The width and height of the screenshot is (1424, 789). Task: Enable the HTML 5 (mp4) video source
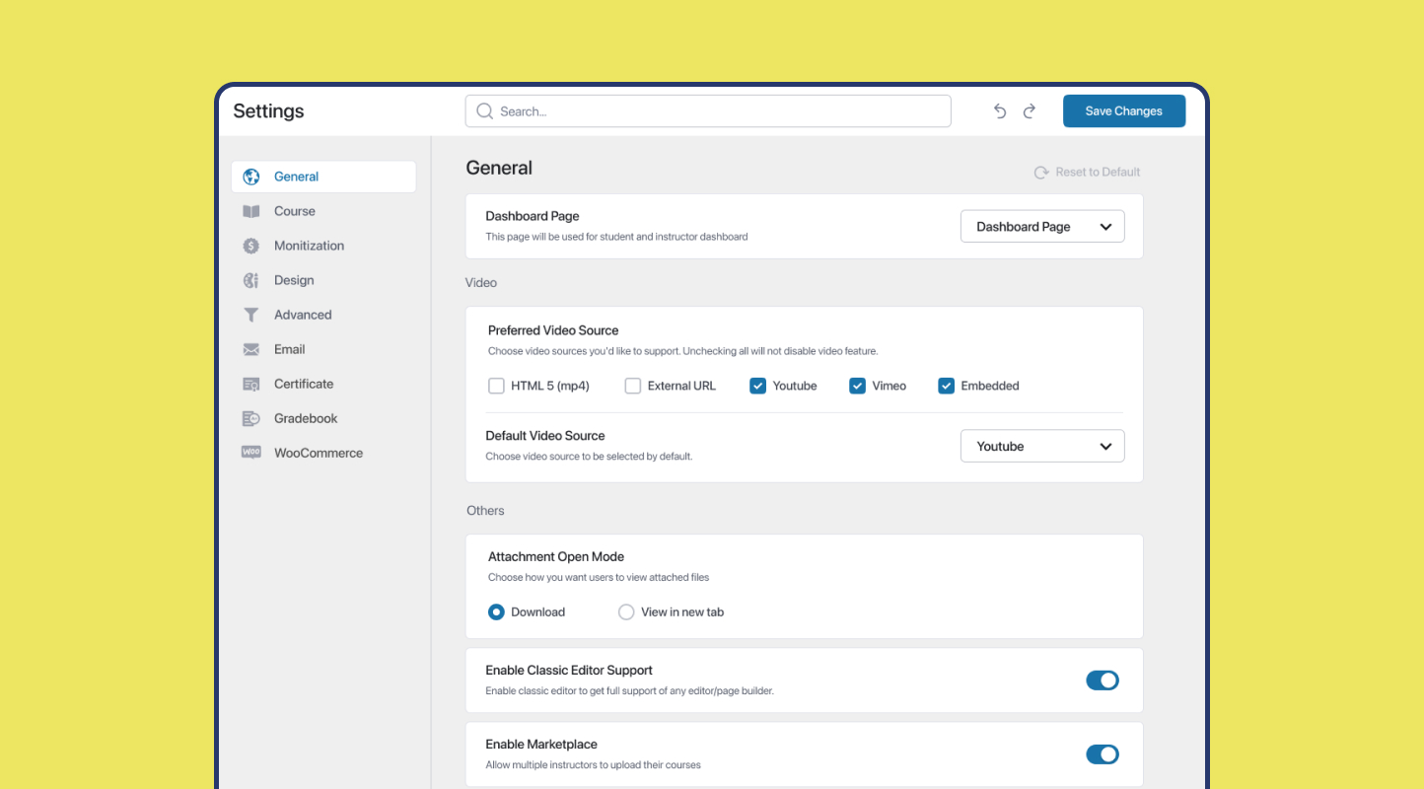tap(496, 386)
